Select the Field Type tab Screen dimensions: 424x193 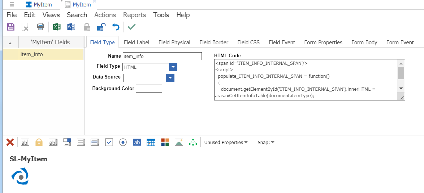tap(102, 42)
